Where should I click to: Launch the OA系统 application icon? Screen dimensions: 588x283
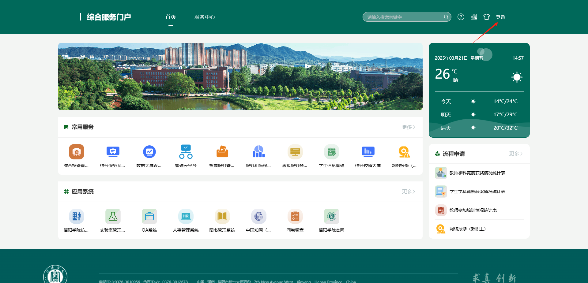[149, 216]
